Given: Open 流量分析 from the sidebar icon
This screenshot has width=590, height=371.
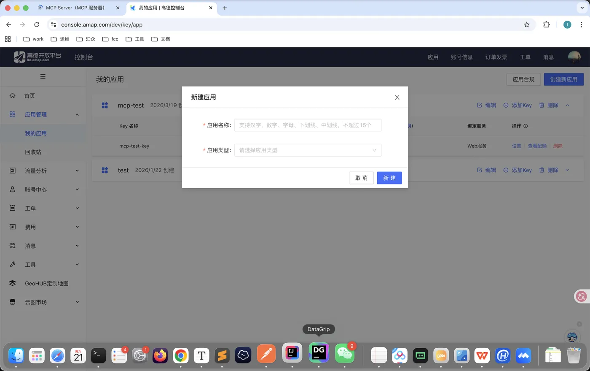Looking at the screenshot, I should point(13,171).
